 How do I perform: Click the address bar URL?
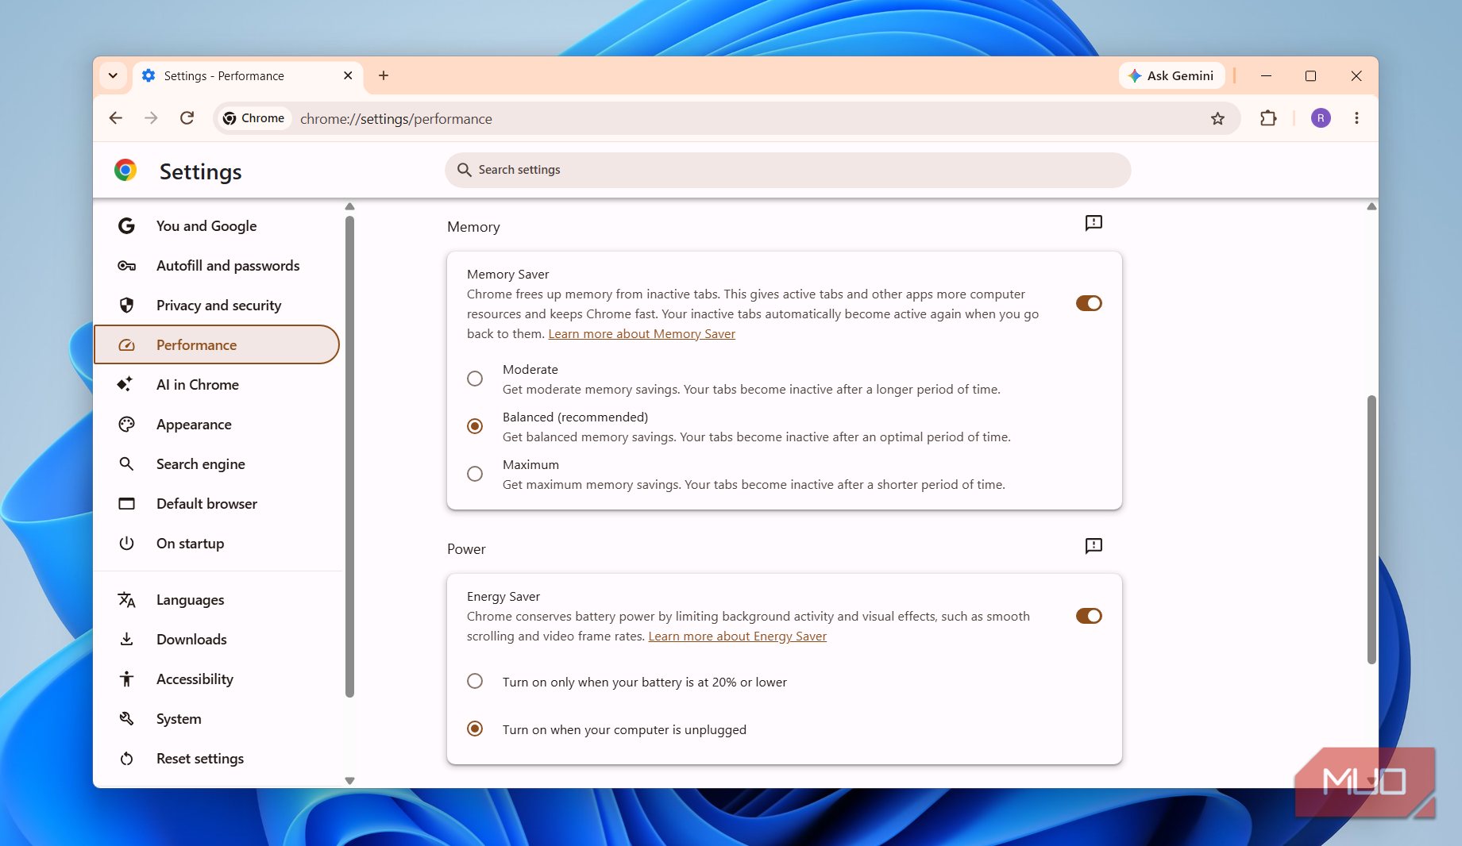point(396,119)
